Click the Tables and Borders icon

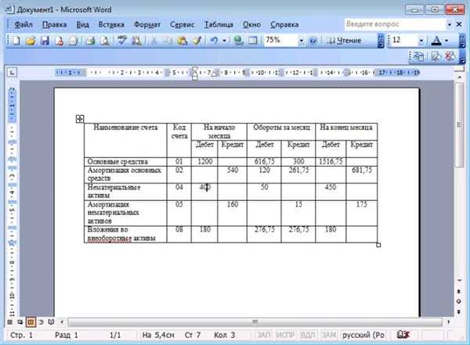253,41
